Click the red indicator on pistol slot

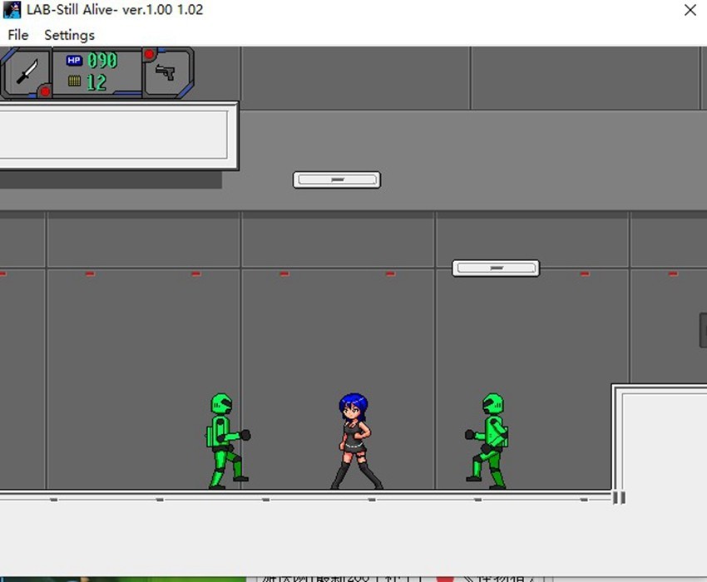(x=149, y=55)
